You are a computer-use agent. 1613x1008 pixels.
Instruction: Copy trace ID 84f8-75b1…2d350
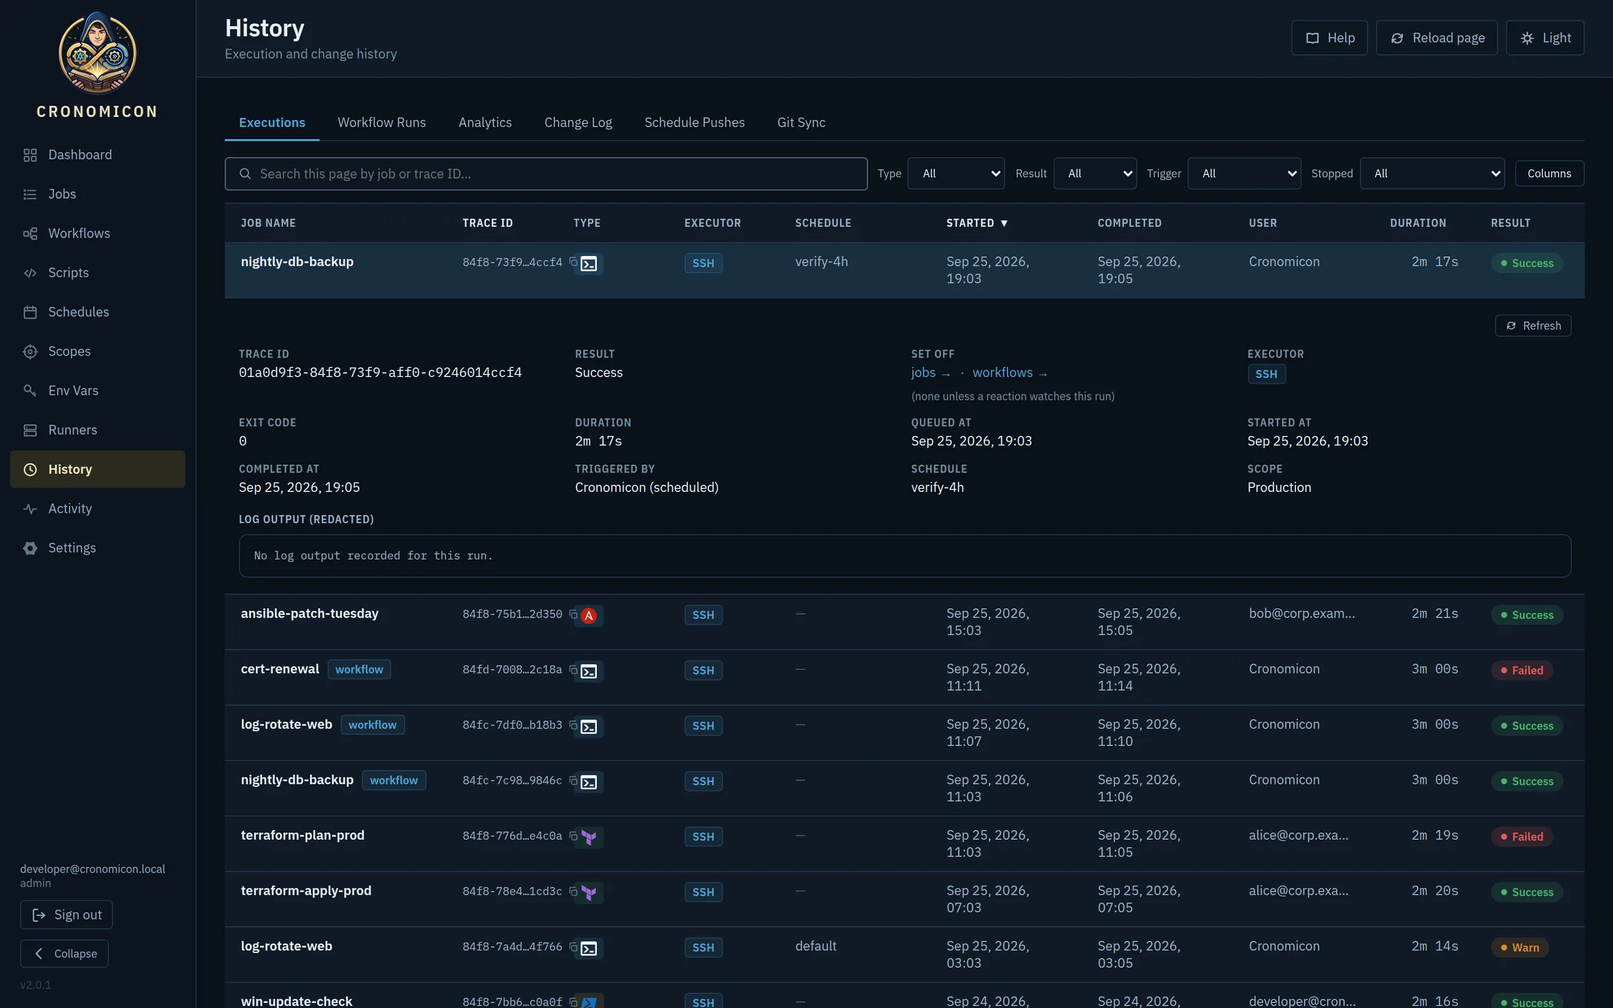pos(573,614)
